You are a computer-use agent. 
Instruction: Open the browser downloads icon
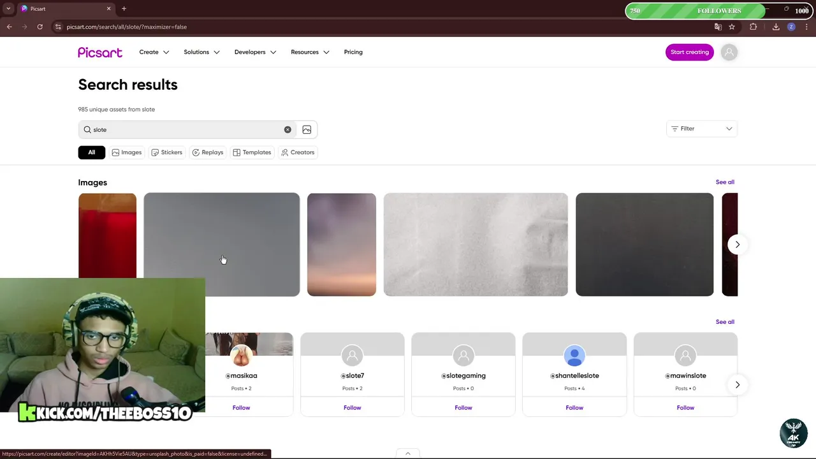pos(776,27)
